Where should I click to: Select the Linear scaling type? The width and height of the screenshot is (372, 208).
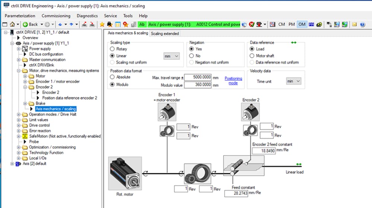click(x=112, y=56)
